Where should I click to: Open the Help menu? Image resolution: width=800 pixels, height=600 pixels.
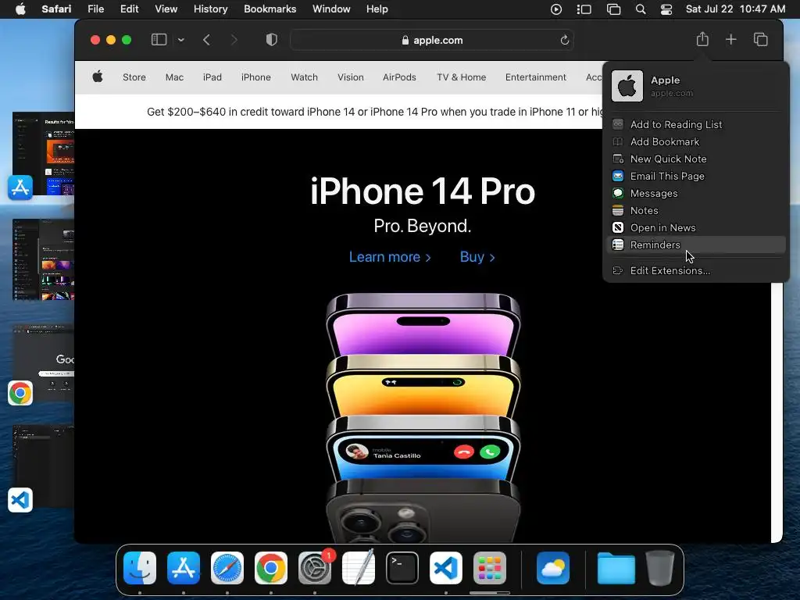tap(377, 9)
